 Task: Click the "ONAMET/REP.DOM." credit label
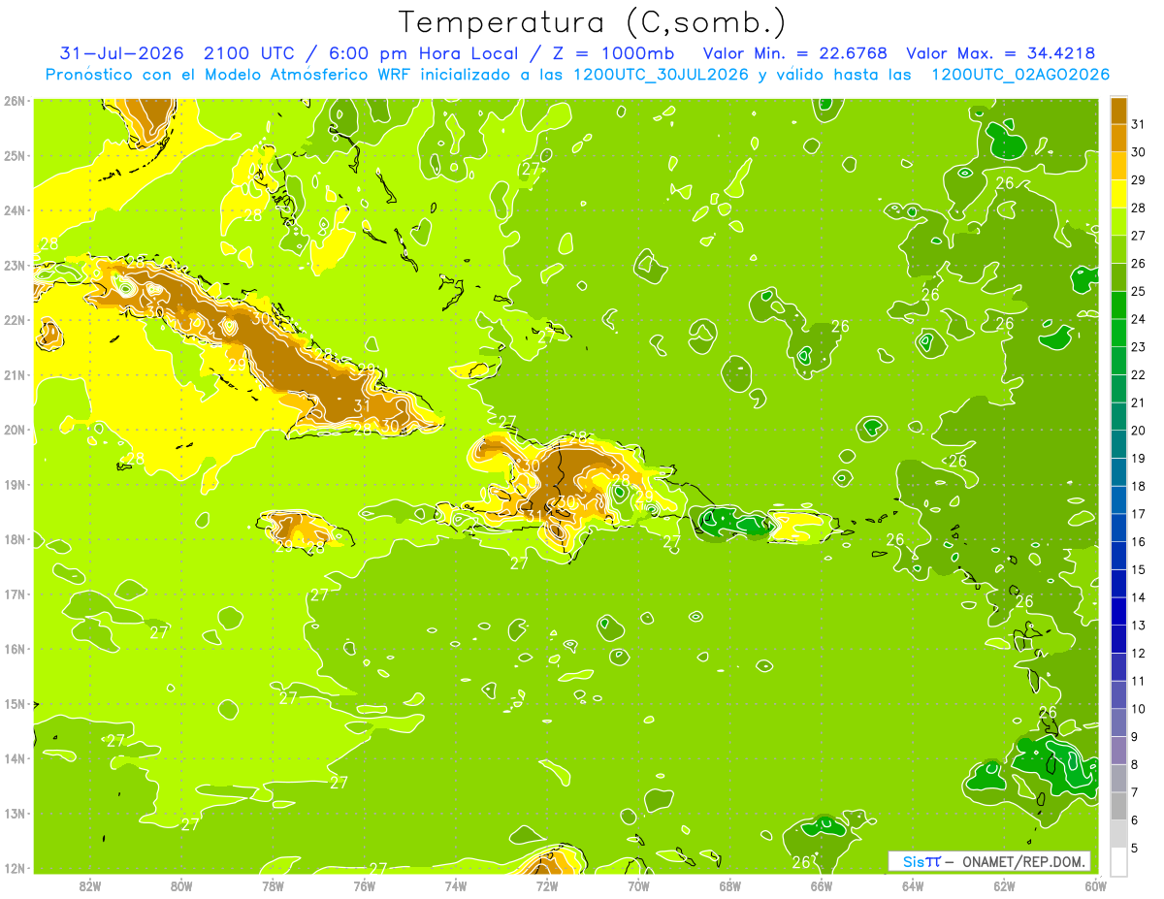[x=1024, y=861]
